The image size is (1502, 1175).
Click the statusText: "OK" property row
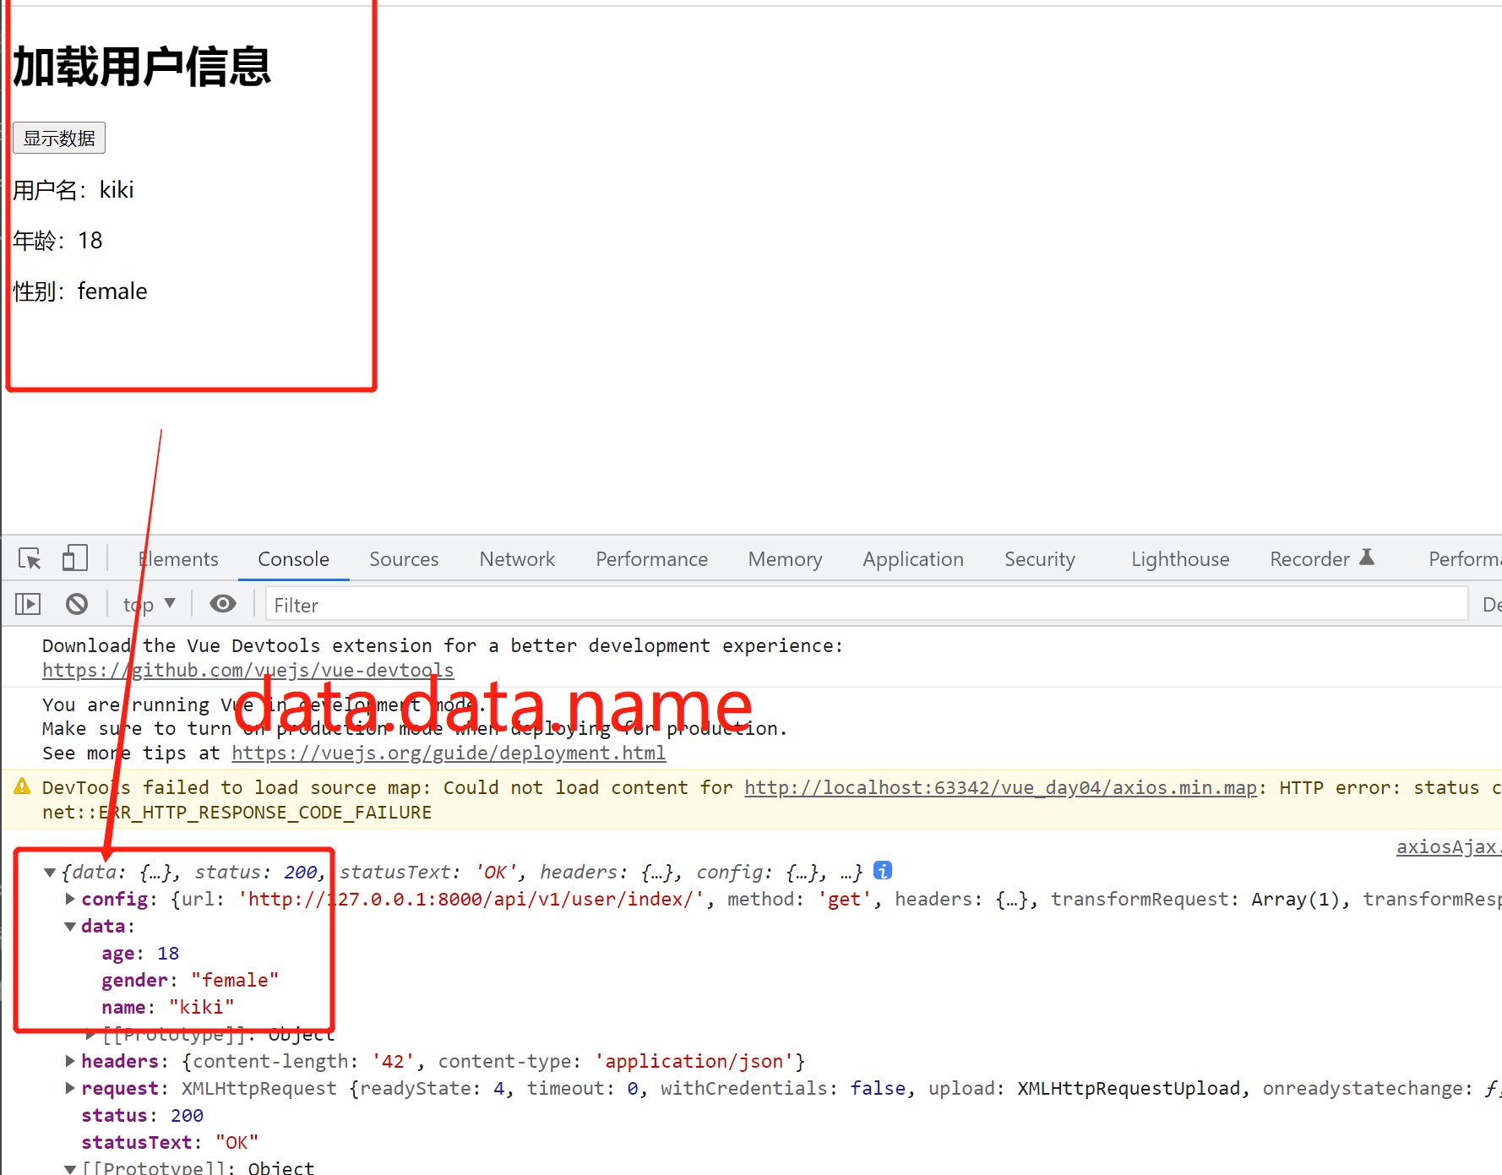tap(170, 1142)
